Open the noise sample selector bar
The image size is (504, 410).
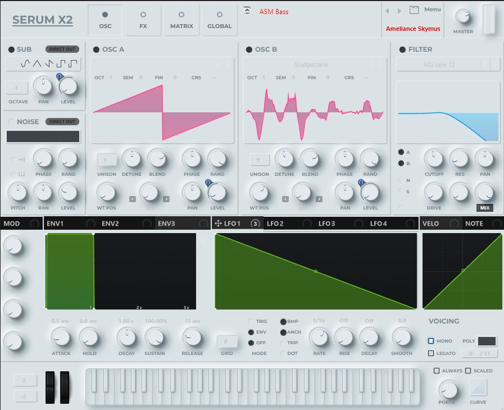pyautogui.click(x=43, y=136)
